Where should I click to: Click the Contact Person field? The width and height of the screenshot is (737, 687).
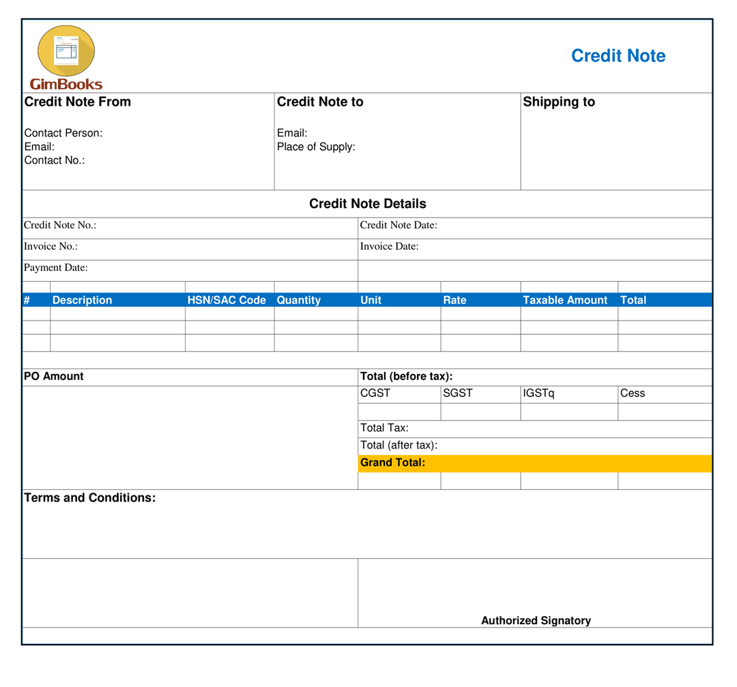tap(63, 133)
